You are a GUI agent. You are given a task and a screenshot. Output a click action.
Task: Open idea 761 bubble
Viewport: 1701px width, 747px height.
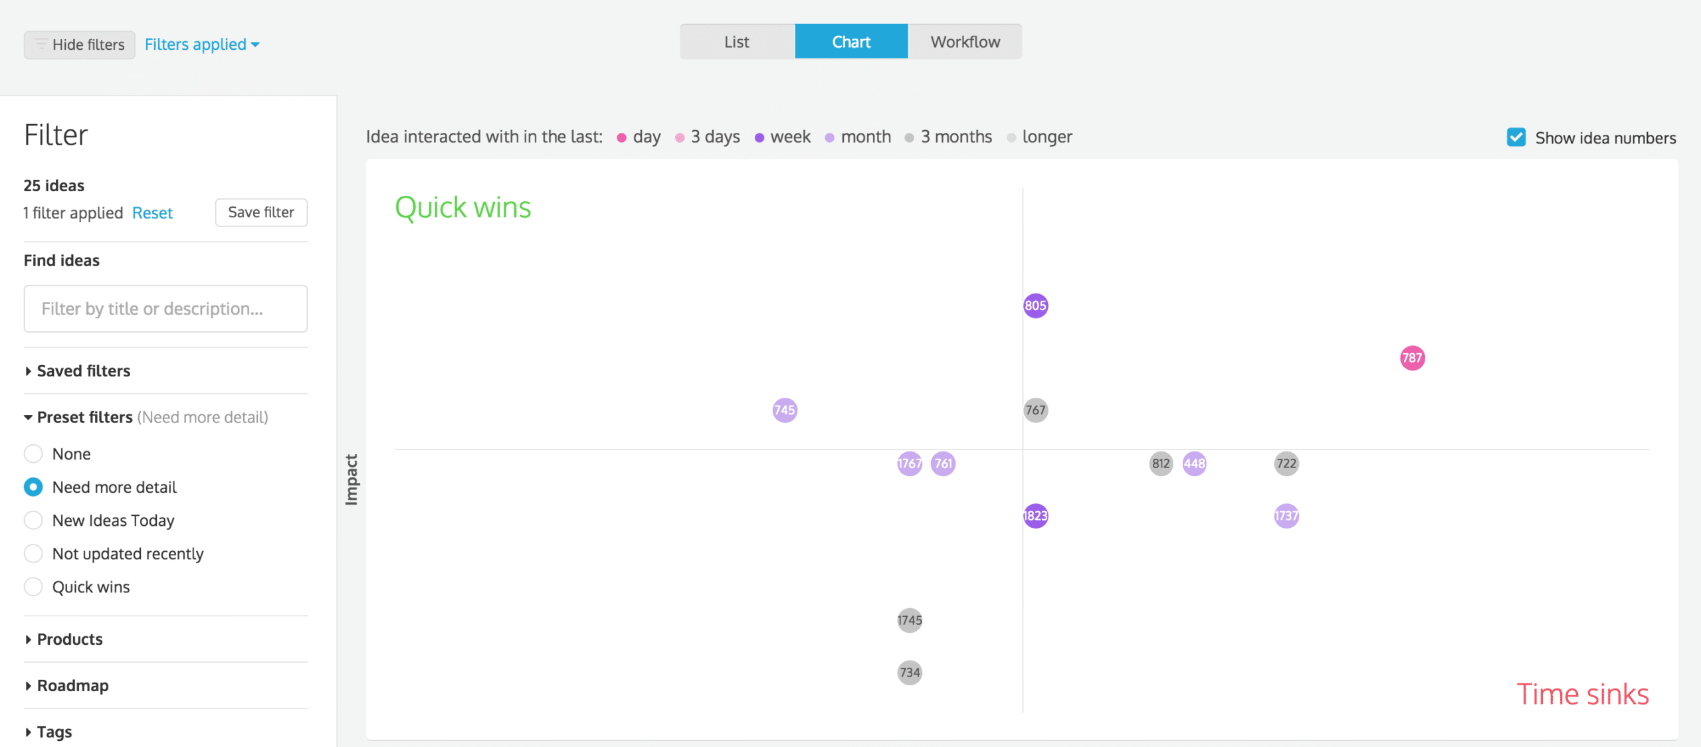pyautogui.click(x=944, y=463)
